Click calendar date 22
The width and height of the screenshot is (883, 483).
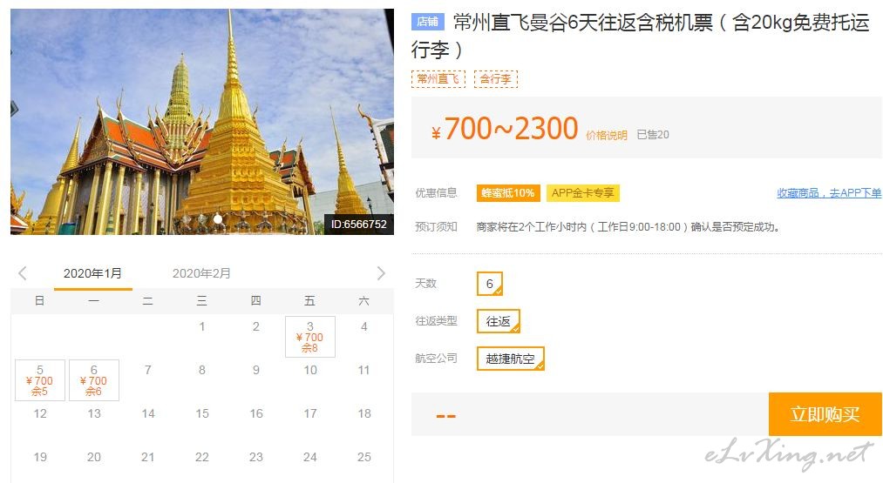point(202,457)
